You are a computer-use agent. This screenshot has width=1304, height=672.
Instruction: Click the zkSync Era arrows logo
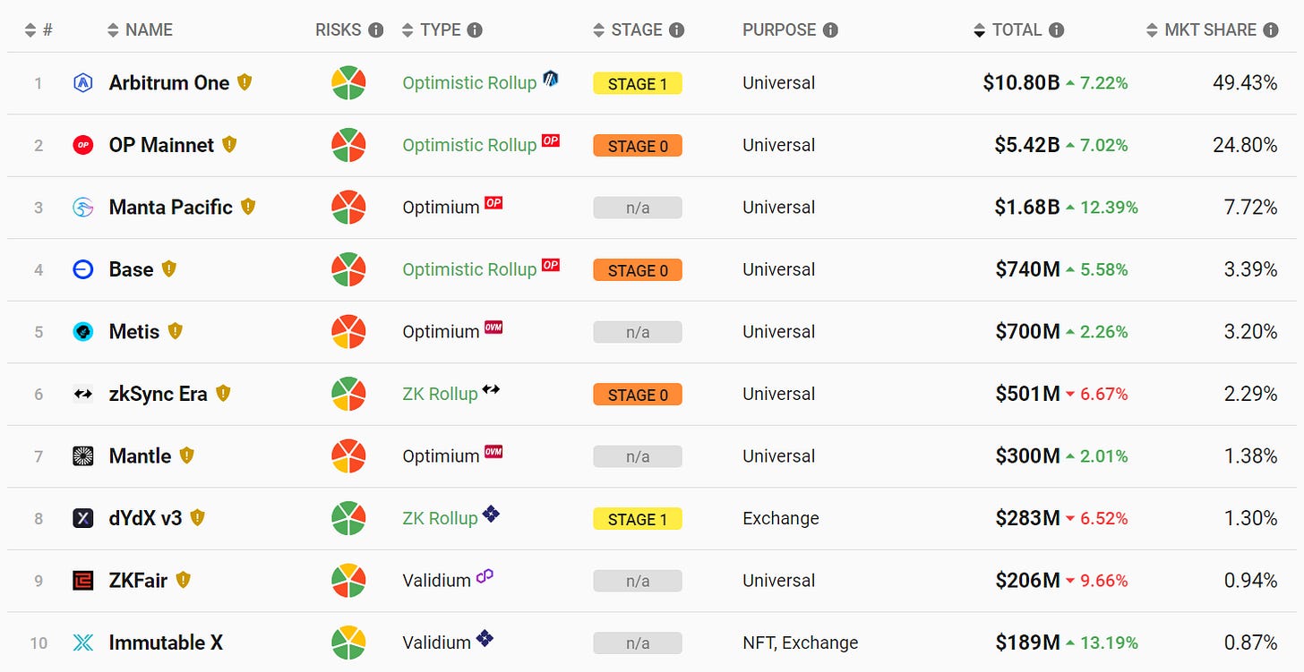82,394
